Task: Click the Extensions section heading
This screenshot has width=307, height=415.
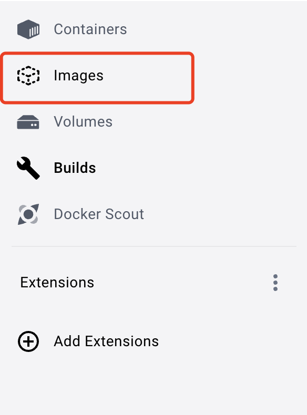Action: (x=57, y=283)
